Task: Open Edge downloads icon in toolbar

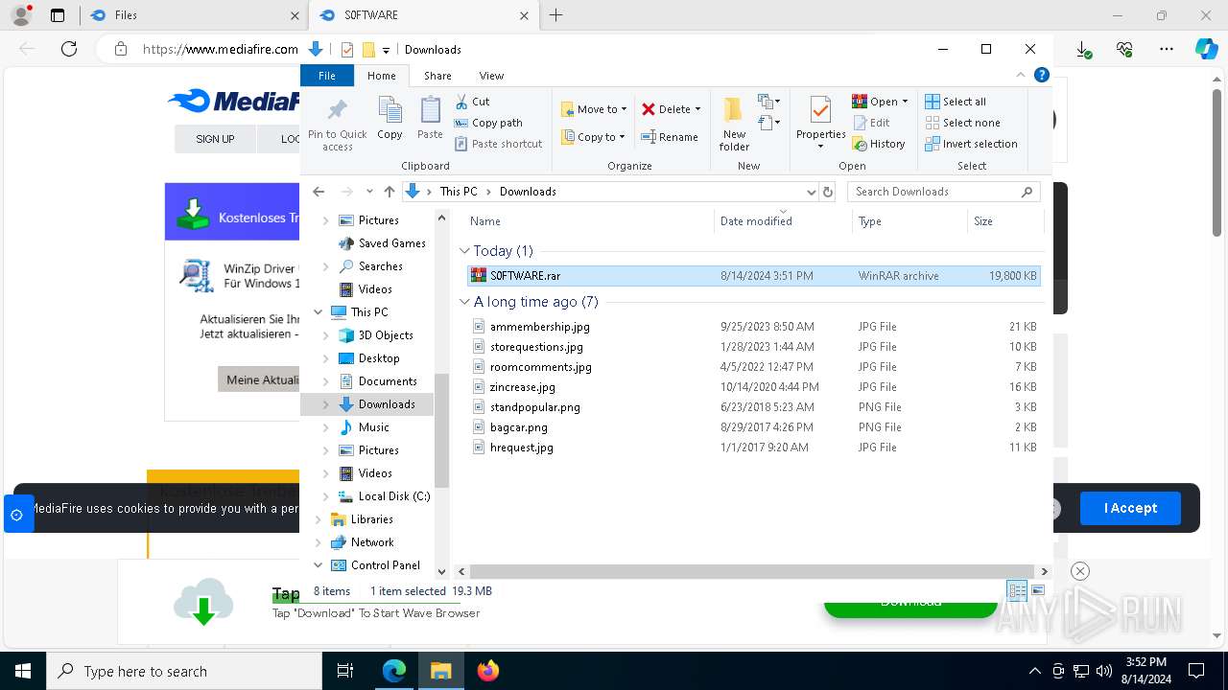Action: (x=1083, y=49)
